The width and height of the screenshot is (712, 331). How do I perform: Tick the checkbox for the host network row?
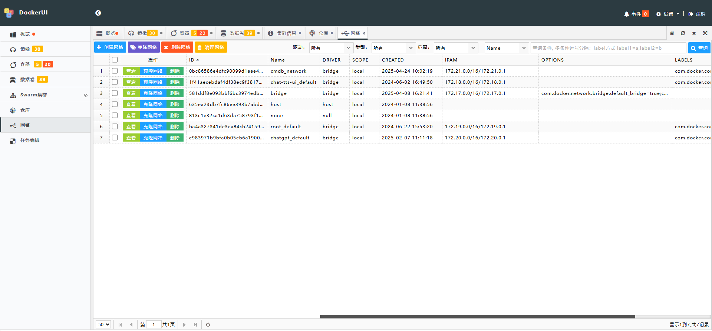click(x=115, y=104)
